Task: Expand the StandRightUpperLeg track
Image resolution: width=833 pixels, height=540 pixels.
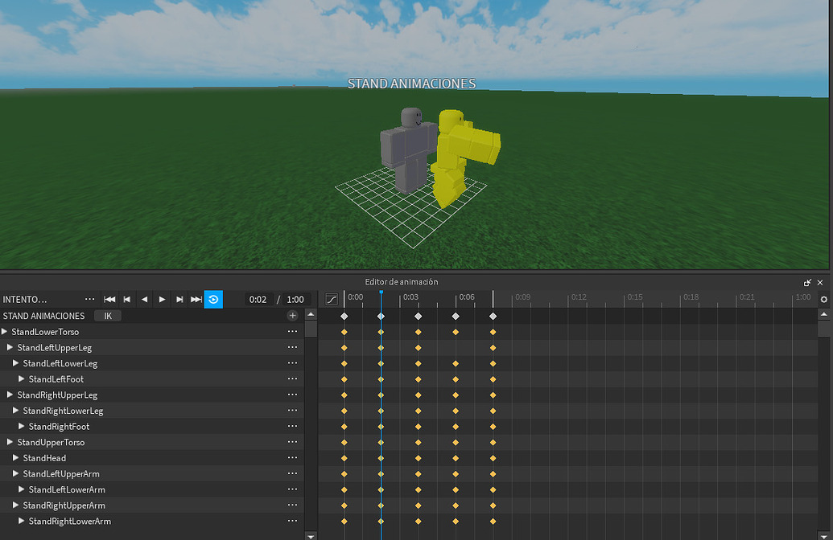Action: click(x=10, y=395)
